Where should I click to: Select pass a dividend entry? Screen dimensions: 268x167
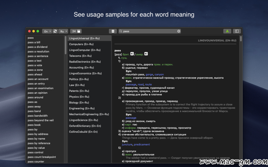(38, 47)
